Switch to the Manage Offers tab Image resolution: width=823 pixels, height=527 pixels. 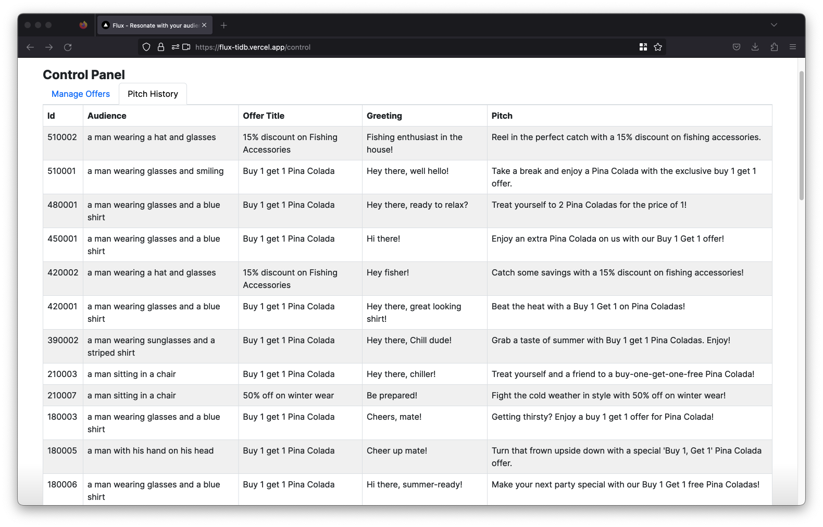click(81, 94)
